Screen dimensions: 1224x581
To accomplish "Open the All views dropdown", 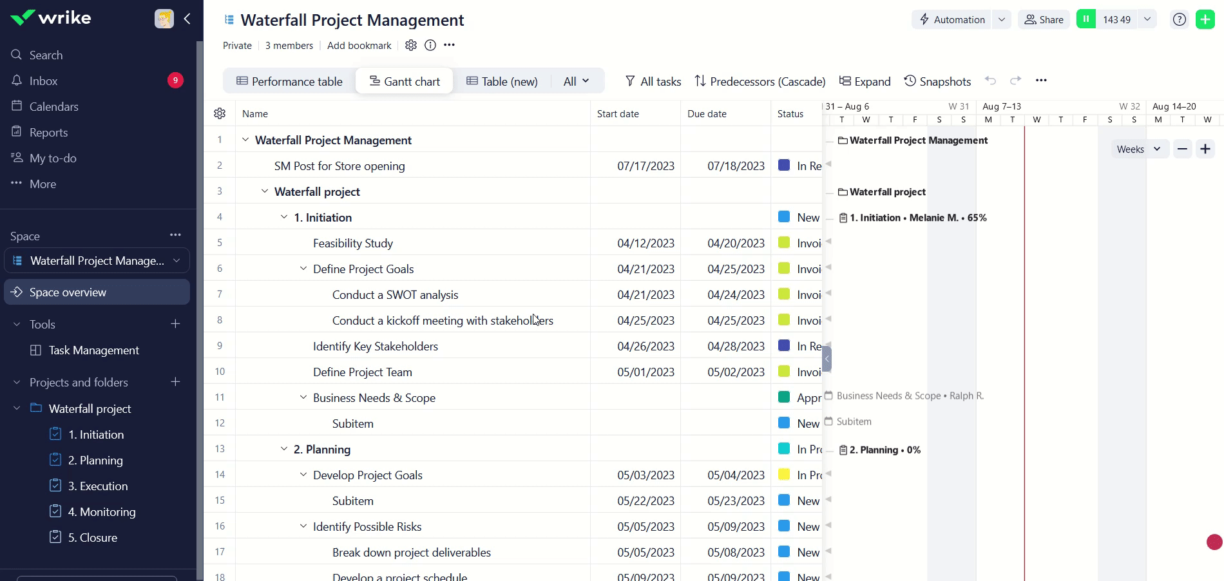I will (x=576, y=81).
